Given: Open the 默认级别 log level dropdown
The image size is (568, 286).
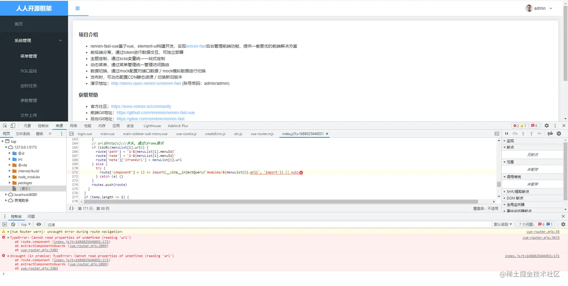Looking at the screenshot, I should coord(503,224).
